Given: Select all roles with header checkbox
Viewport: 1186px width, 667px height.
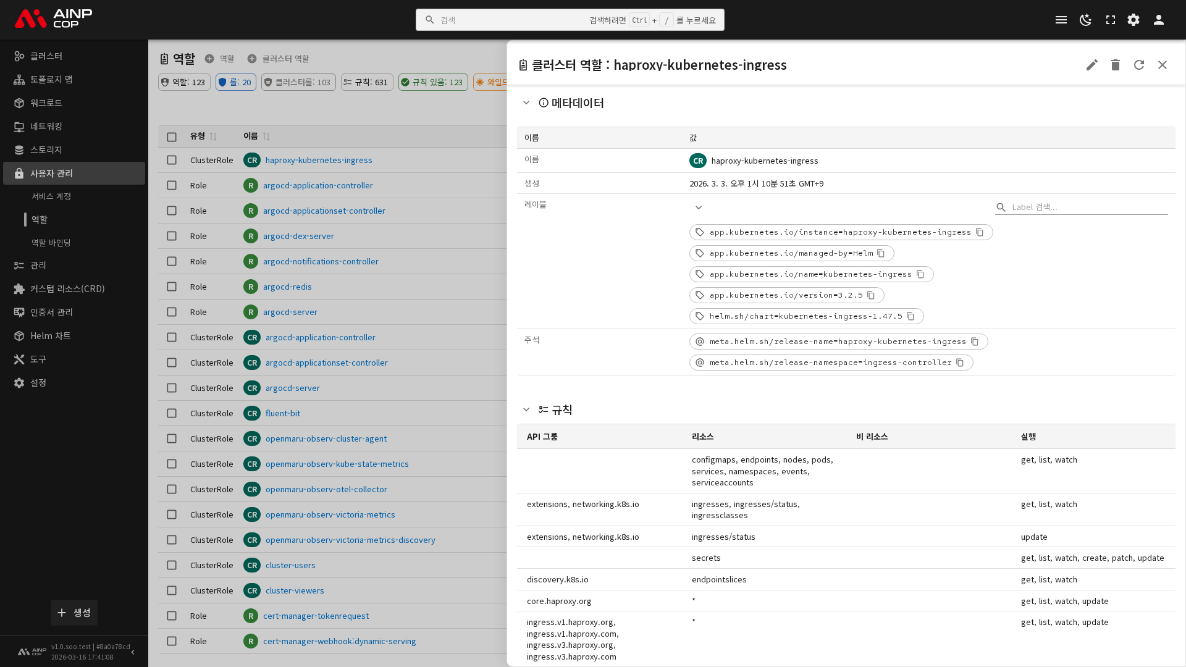Looking at the screenshot, I should [172, 137].
